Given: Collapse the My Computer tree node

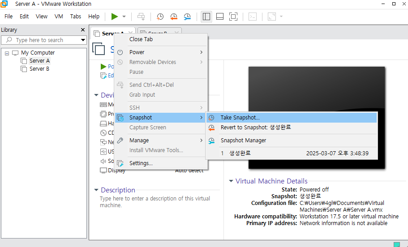Looking at the screenshot, I should coord(7,53).
